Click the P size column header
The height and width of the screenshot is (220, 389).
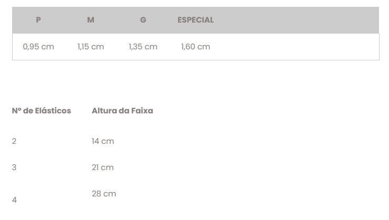click(38, 20)
